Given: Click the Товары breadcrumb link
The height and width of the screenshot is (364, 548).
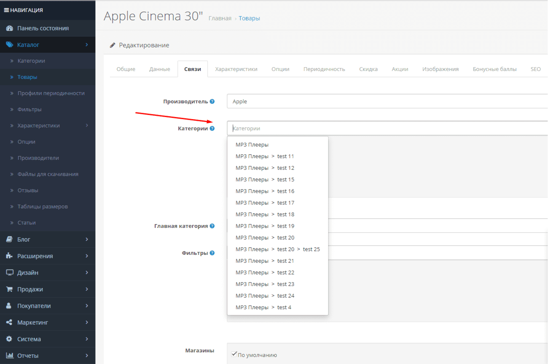Looking at the screenshot, I should [249, 18].
